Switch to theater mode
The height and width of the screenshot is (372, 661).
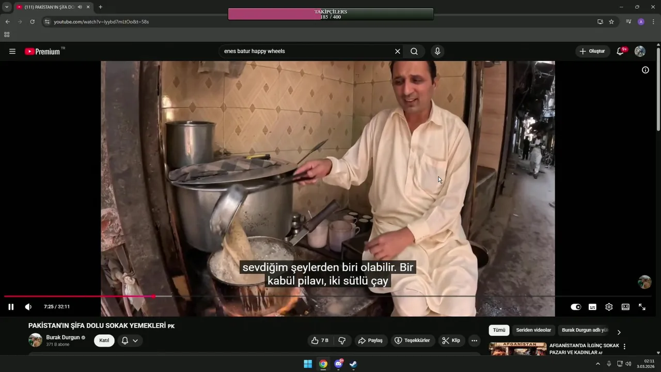point(625,307)
